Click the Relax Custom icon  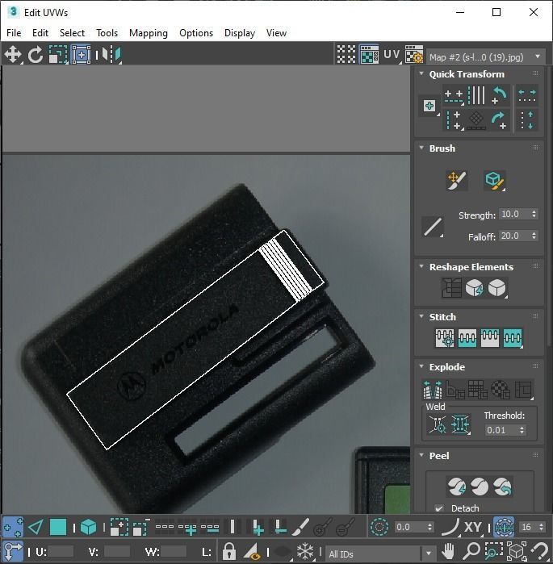(x=497, y=288)
